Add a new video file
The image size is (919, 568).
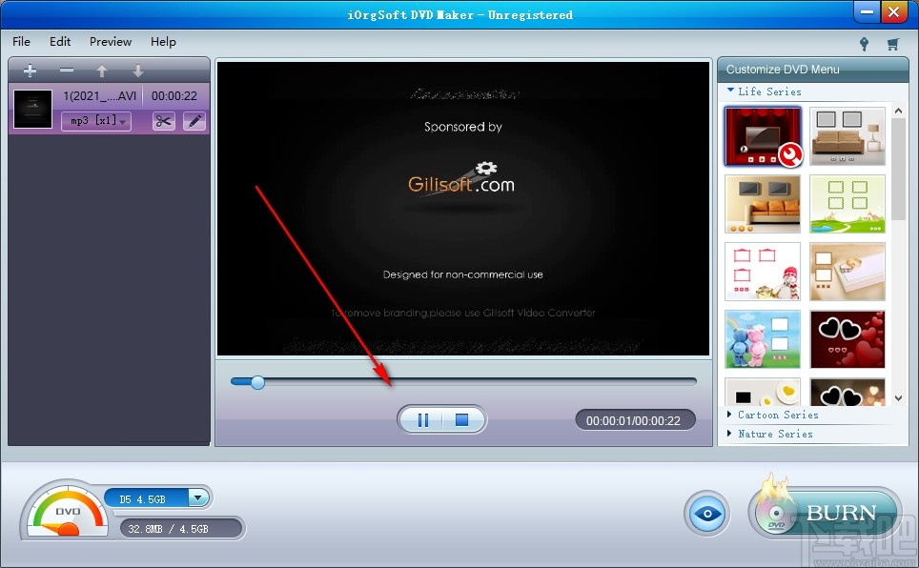[x=30, y=70]
